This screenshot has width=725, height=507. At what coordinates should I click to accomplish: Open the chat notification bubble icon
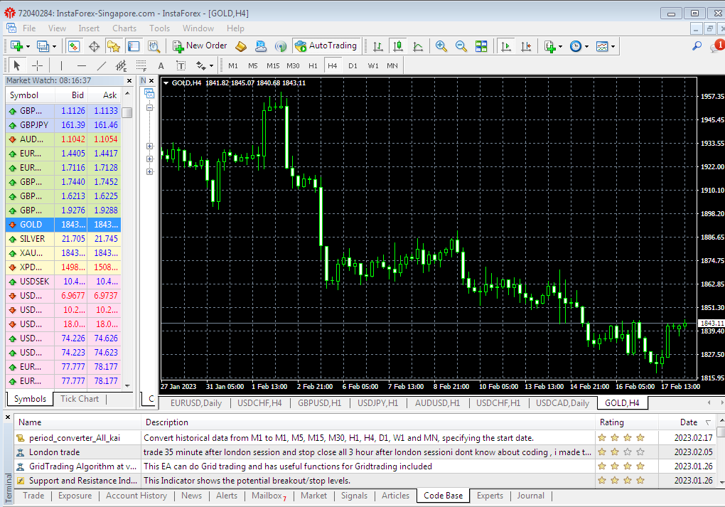717,46
